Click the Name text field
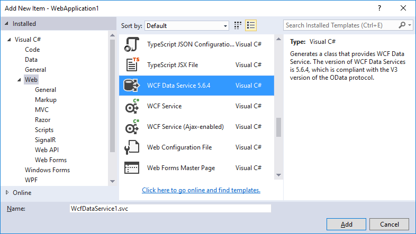Screen dimensions: 416x234 pos(170,209)
